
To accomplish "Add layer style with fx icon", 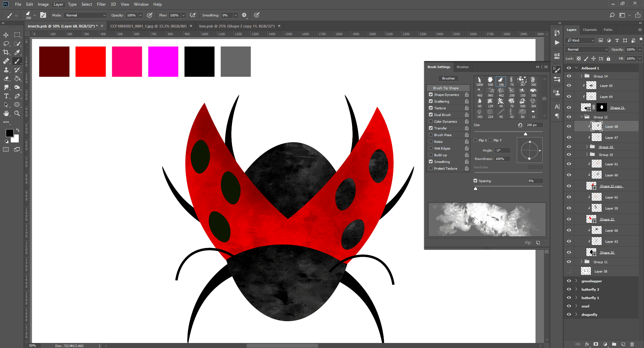I will click(x=587, y=344).
